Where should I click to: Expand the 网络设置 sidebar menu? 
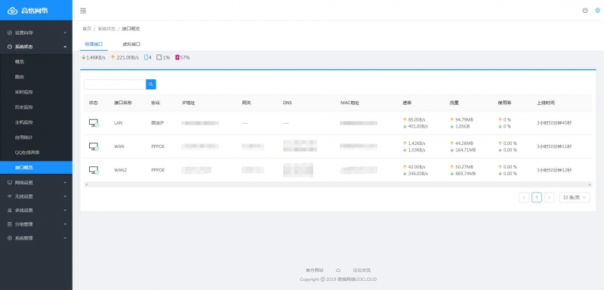click(x=35, y=183)
